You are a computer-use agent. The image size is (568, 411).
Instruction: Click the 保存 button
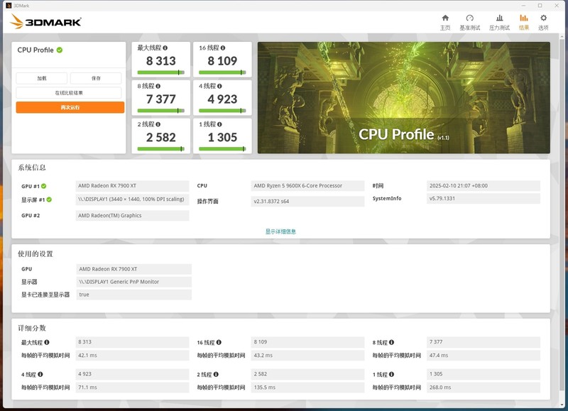(96, 78)
